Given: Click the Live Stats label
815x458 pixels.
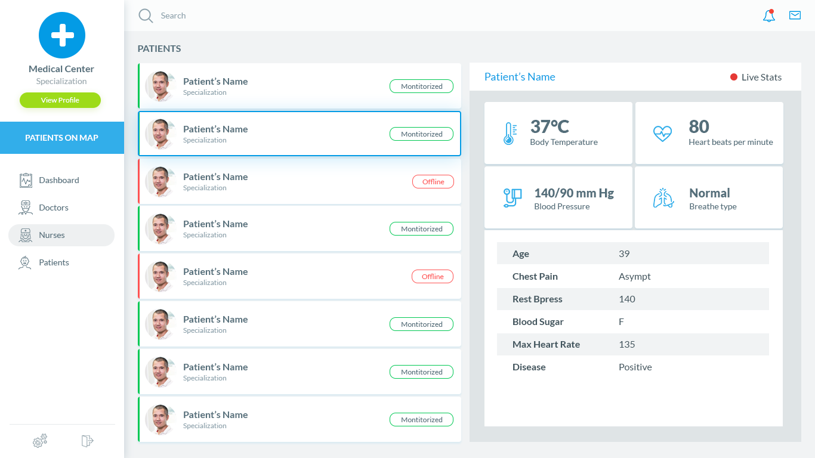Looking at the screenshot, I should point(761,77).
